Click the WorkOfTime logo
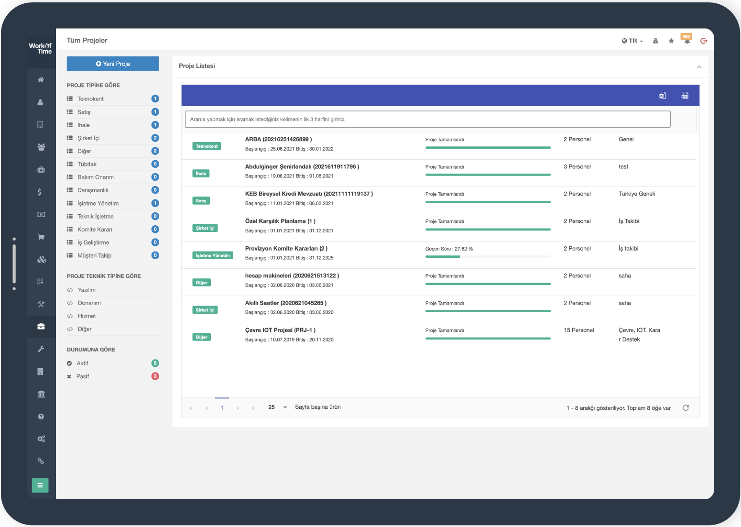The image size is (741, 527). click(40, 48)
